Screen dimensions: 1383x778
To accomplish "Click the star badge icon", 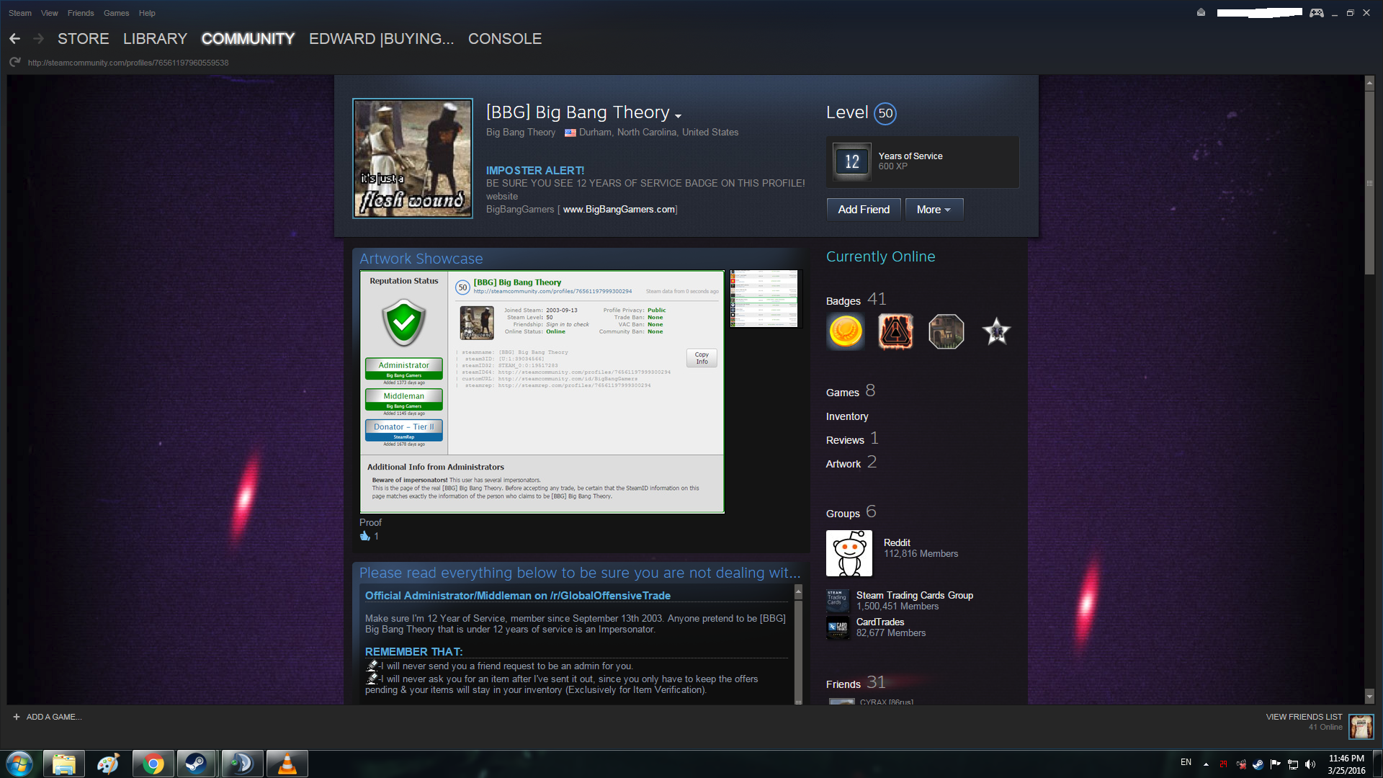I will click(996, 332).
